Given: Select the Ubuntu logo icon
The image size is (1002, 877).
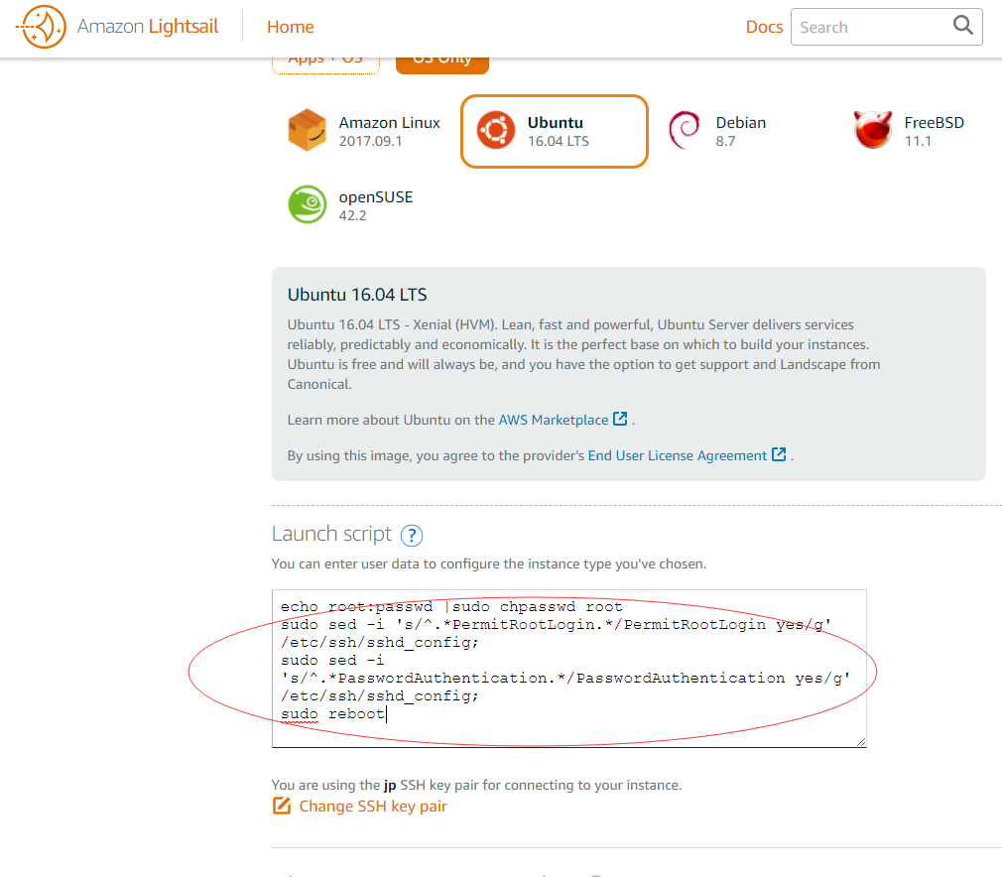Looking at the screenshot, I should tap(496, 130).
